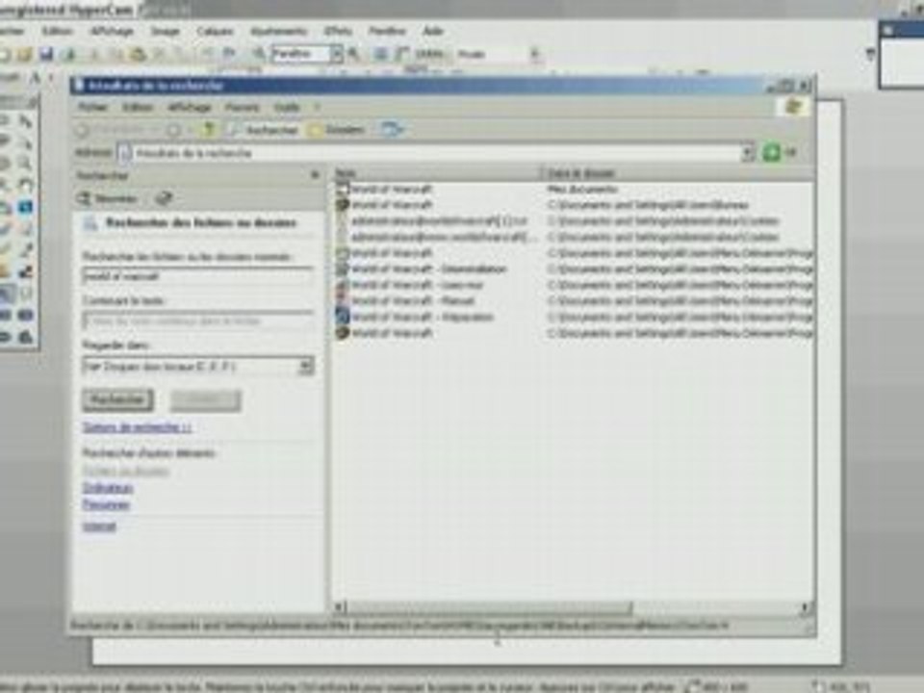Open the Favoris menu in the search window
The width and height of the screenshot is (924, 693).
point(242,107)
